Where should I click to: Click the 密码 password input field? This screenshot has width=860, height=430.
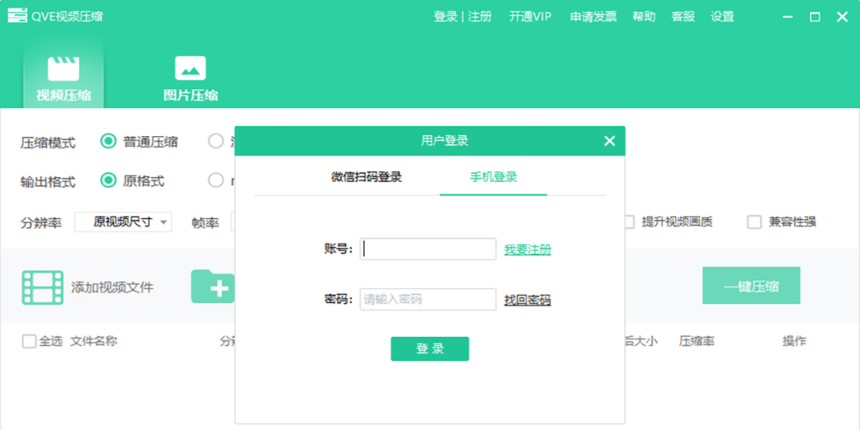click(428, 300)
